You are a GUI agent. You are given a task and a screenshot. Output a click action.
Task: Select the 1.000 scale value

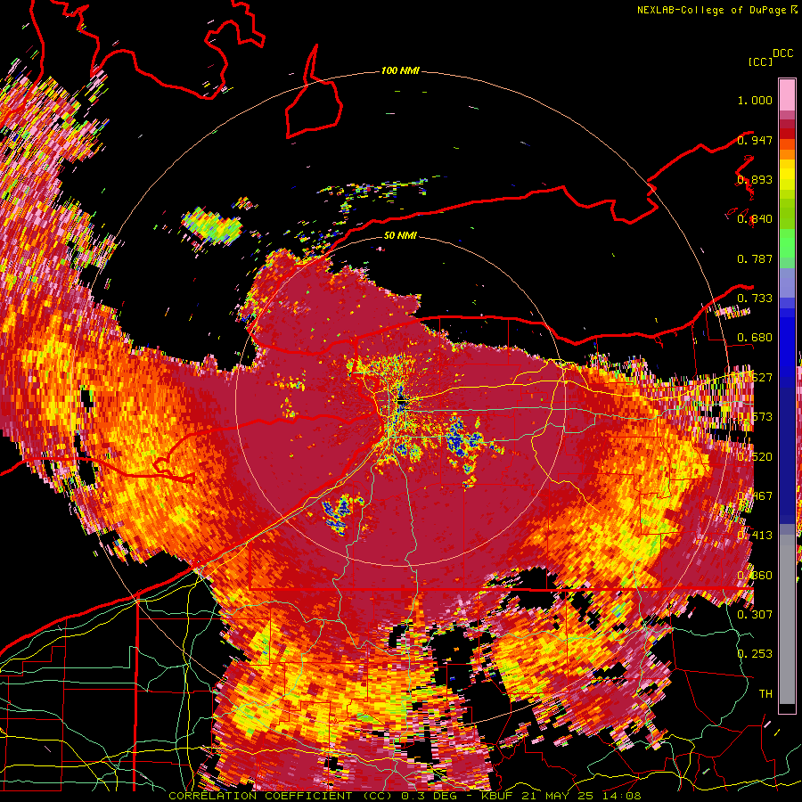click(755, 100)
